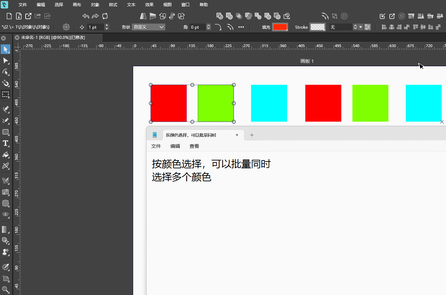Click the 1 pt value stepper arrows
The height and width of the screenshot is (295, 446).
click(x=107, y=27)
